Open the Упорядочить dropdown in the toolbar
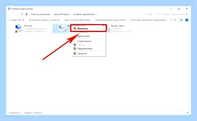 pyautogui.click(x=17, y=20)
